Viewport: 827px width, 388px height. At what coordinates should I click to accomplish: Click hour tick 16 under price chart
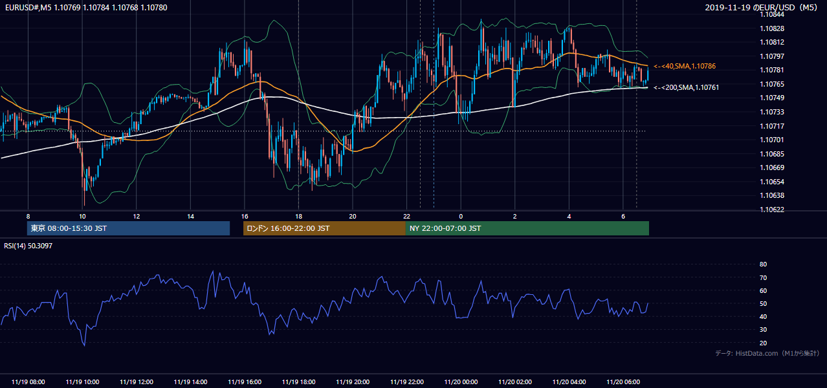tap(245, 216)
